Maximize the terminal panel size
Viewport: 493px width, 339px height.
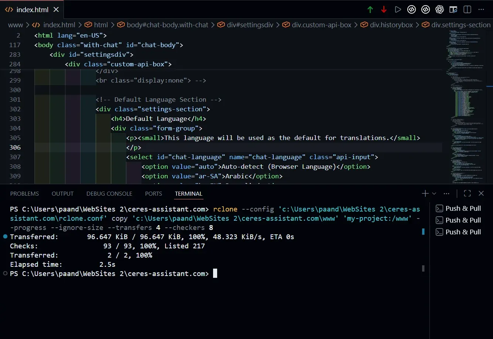point(467,193)
